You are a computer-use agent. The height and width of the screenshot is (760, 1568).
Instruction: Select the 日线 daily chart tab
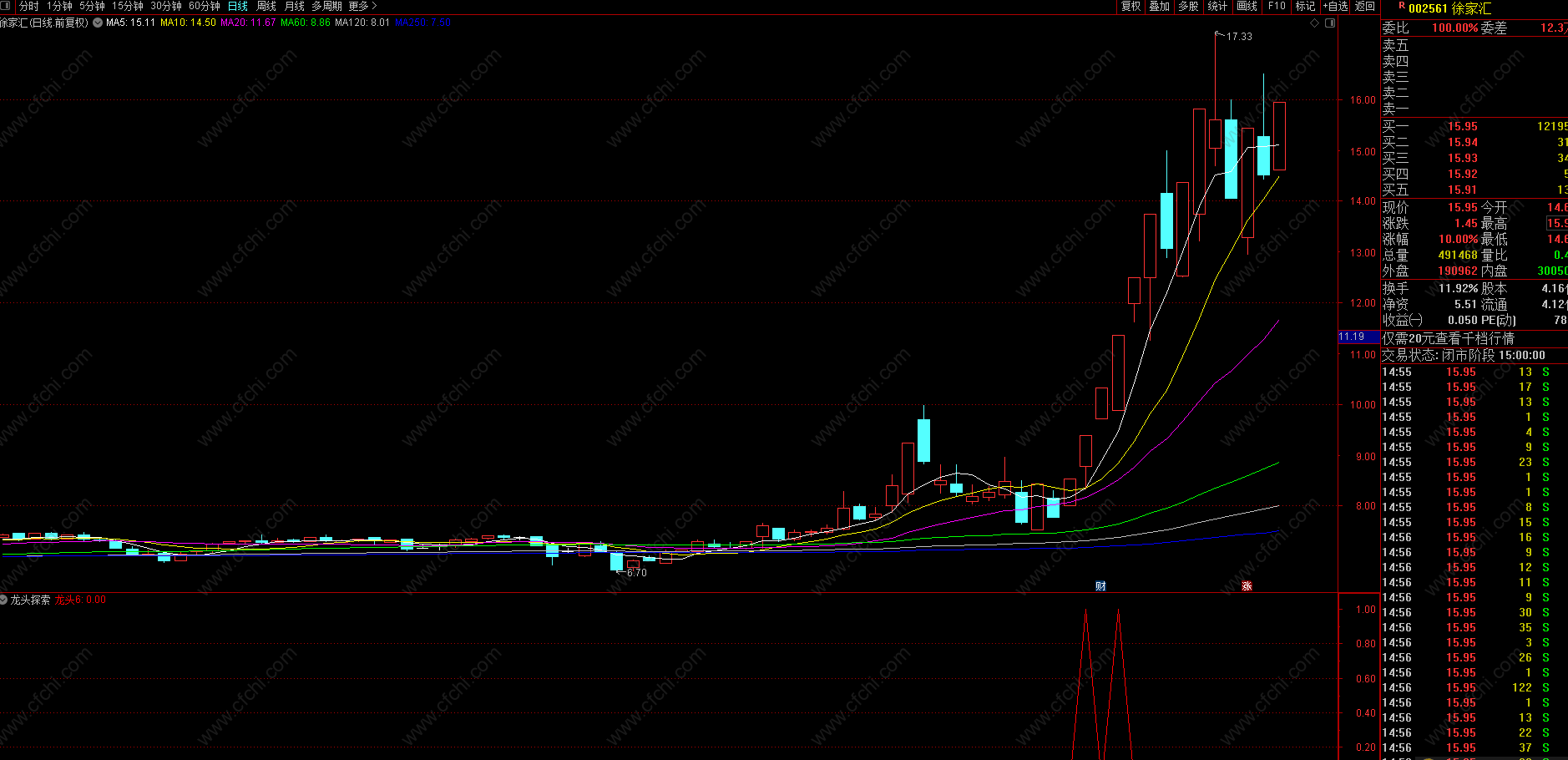pos(238,6)
